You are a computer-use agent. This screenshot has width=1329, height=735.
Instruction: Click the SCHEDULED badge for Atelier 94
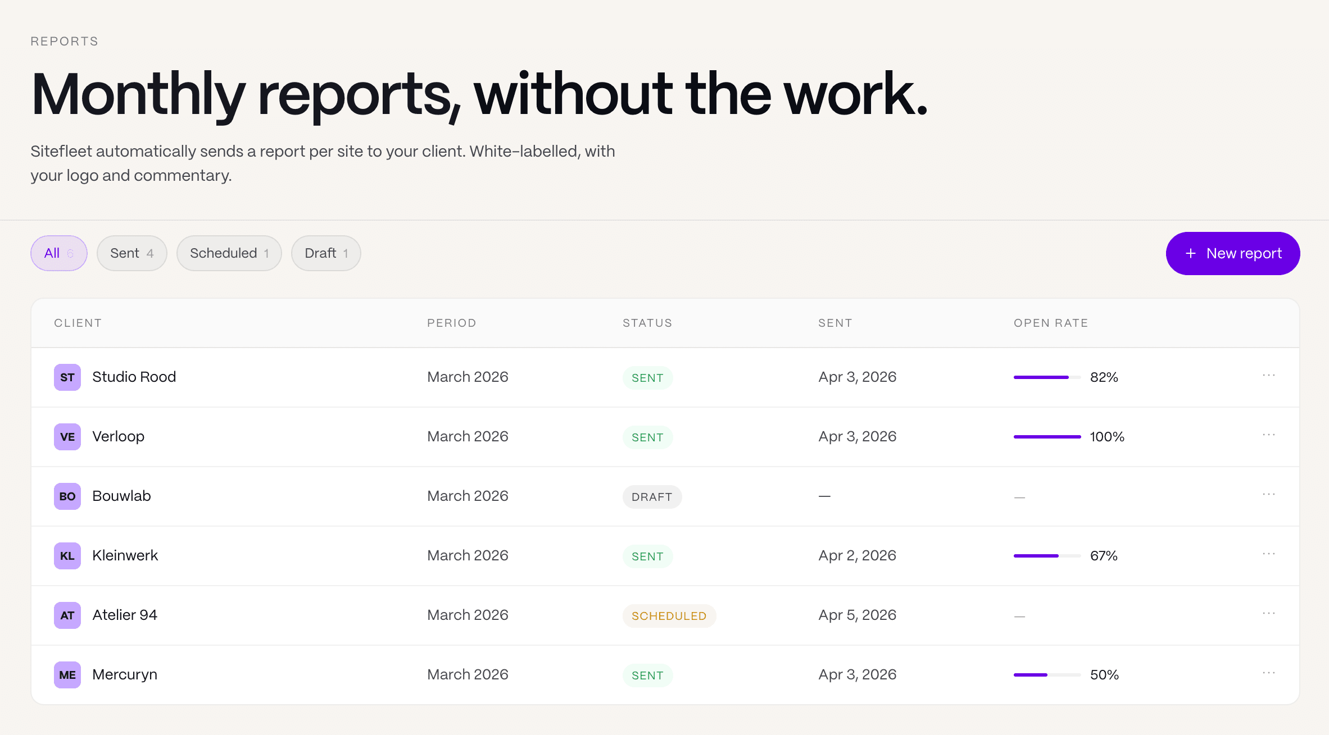pos(669,615)
